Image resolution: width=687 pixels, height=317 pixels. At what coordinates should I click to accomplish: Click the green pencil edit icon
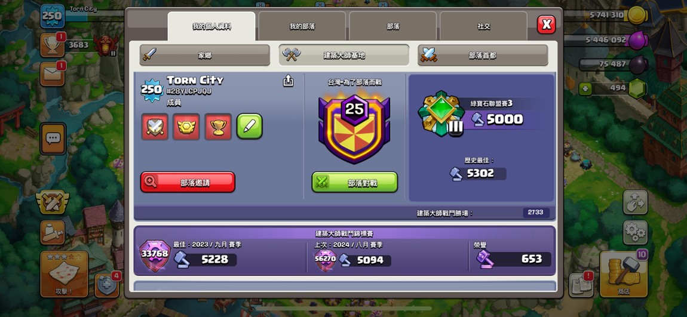pyautogui.click(x=250, y=127)
